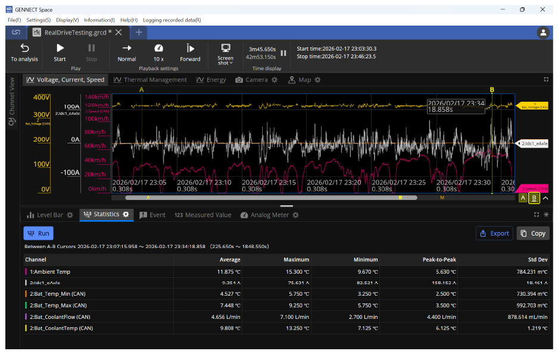Copy the statistics table

click(533, 233)
